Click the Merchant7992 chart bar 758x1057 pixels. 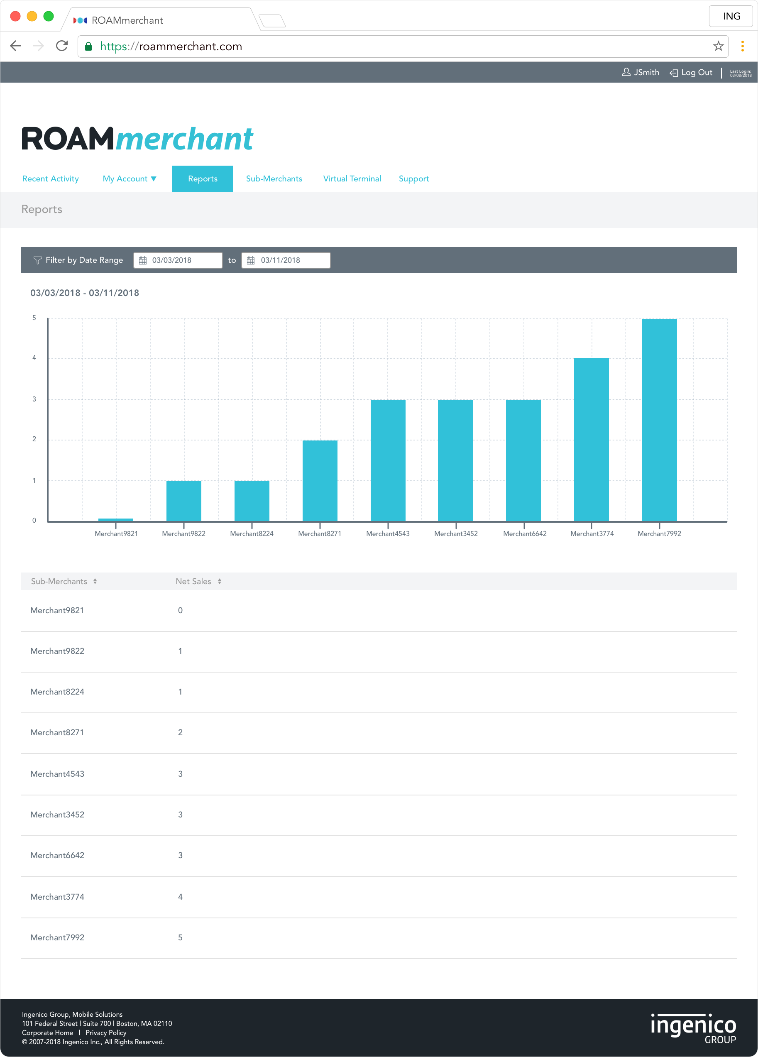click(659, 420)
